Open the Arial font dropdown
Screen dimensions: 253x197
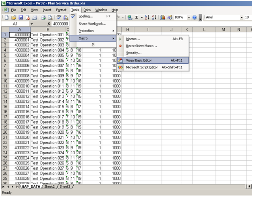(242, 17)
